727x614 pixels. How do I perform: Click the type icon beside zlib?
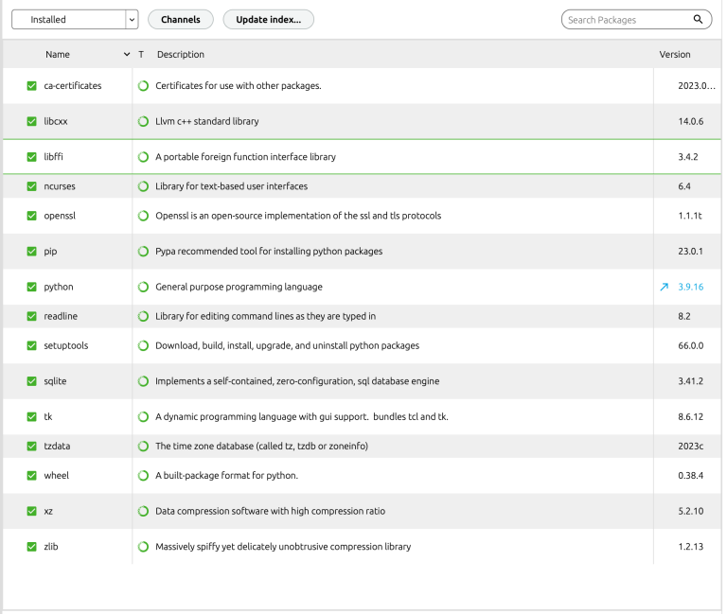point(143,547)
